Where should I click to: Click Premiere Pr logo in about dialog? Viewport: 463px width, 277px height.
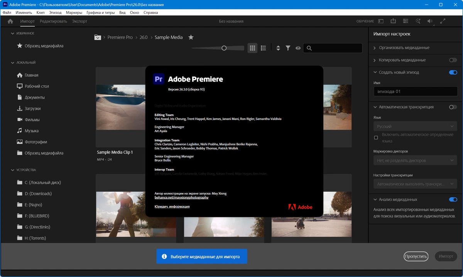click(159, 79)
